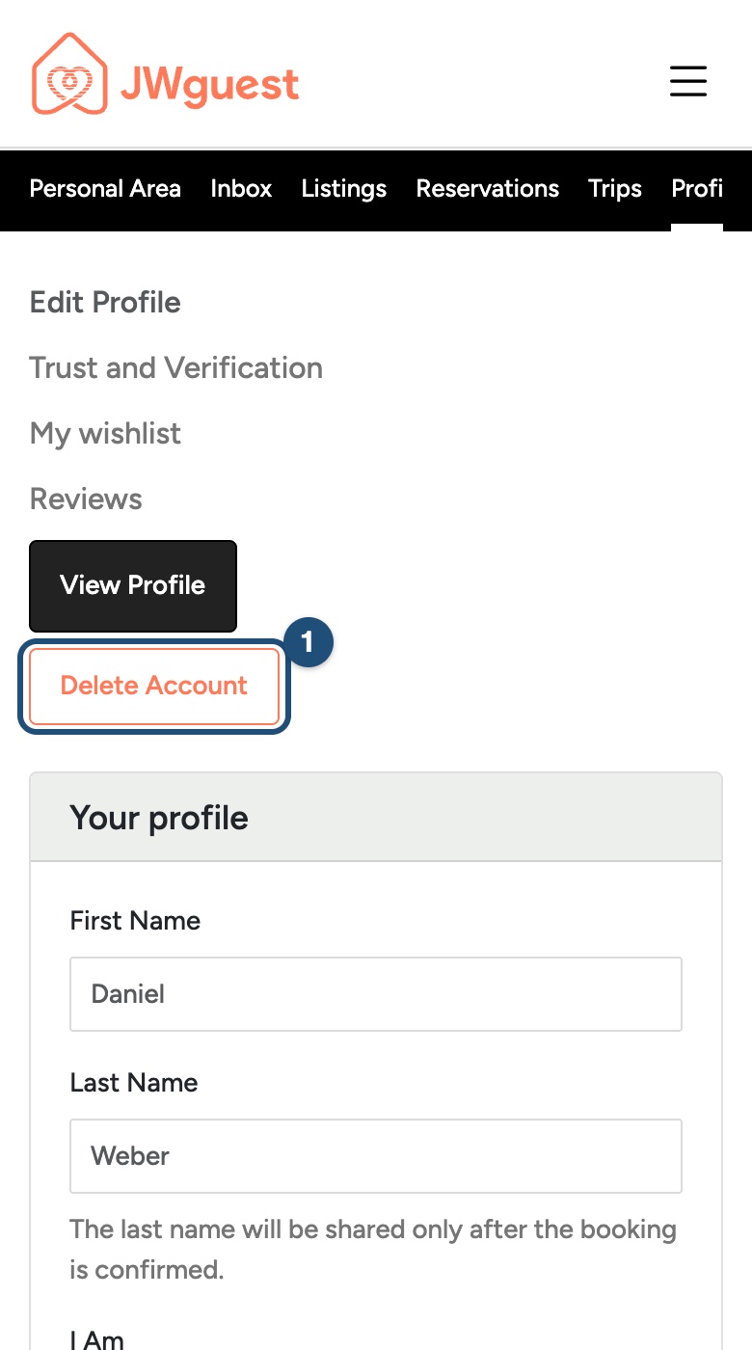Image resolution: width=752 pixels, height=1350 pixels.
Task: Go to the Personal Area tab
Action: 105,189
